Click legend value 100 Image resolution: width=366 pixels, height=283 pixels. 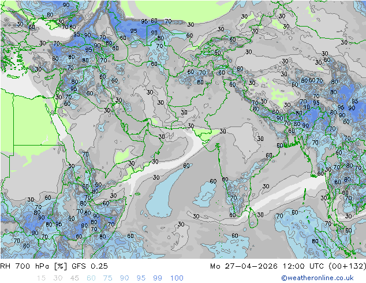(x=177, y=278)
